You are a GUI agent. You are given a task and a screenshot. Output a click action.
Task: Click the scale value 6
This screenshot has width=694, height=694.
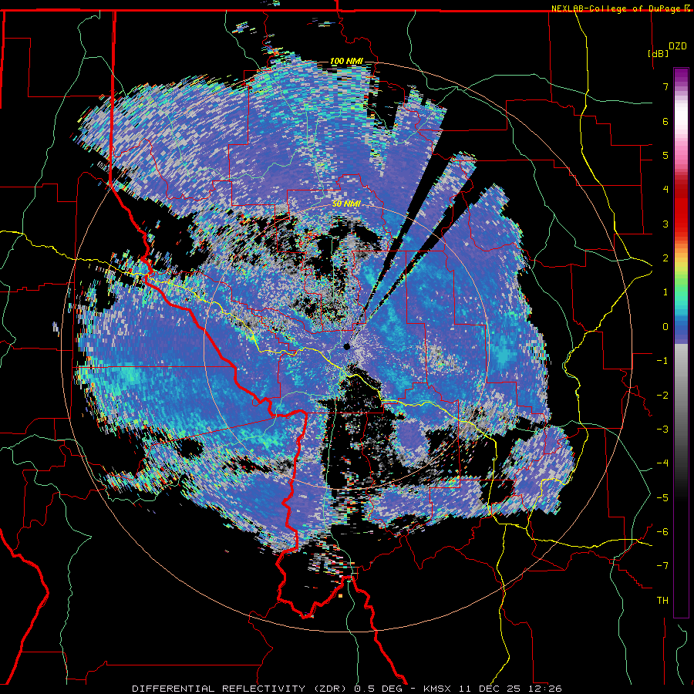(x=665, y=121)
